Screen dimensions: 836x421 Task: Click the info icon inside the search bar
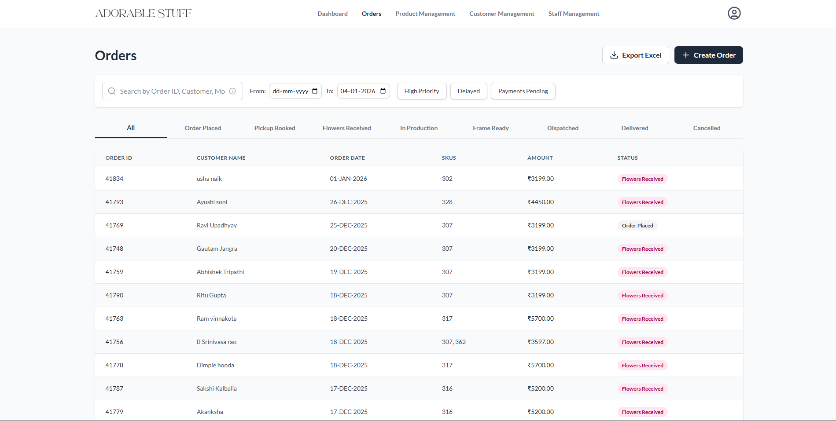(x=232, y=91)
